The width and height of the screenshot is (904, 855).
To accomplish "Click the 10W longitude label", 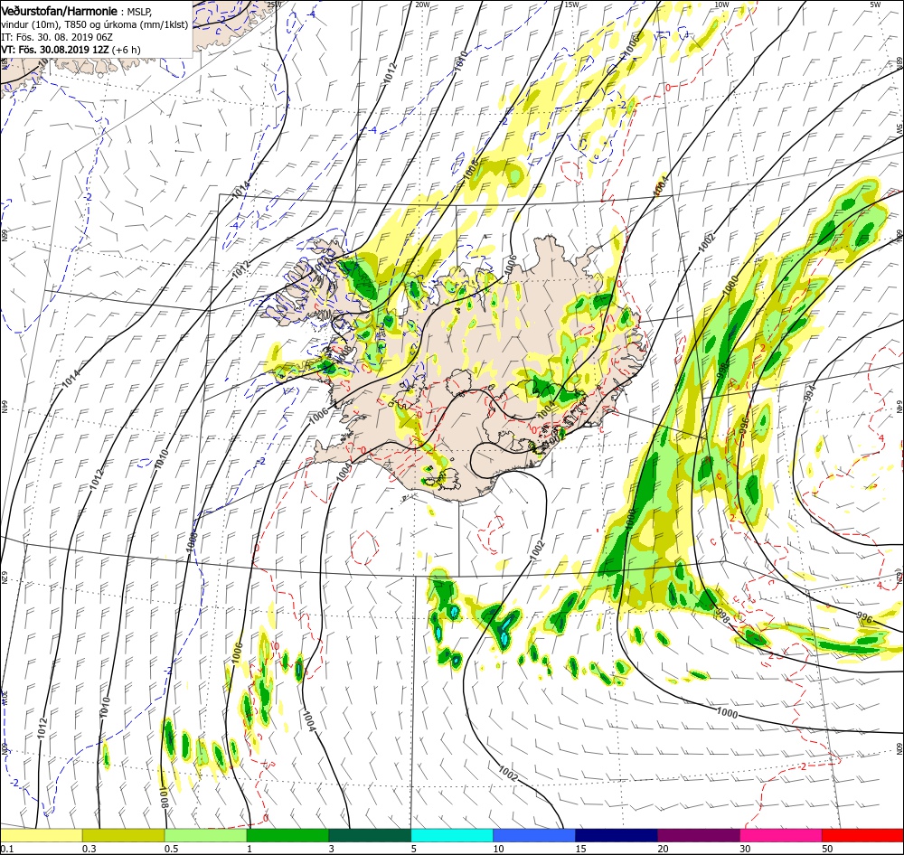I will tap(720, 5).
